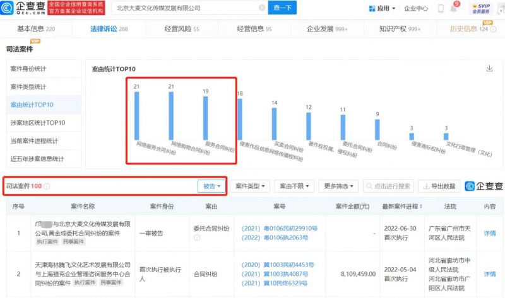Viewport: 505px width, 298px height.
Task: Switch to 企业发展 tab
Action: click(327, 29)
